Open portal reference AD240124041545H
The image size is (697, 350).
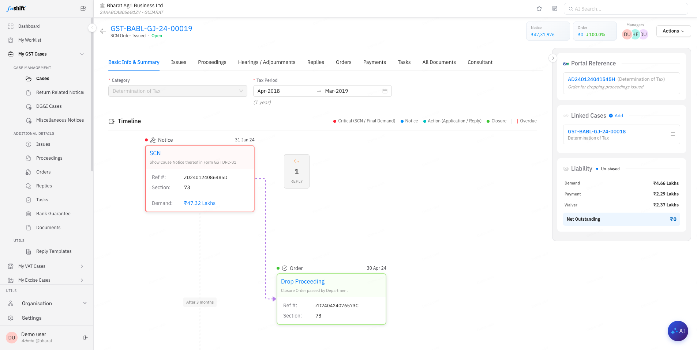pyautogui.click(x=591, y=79)
